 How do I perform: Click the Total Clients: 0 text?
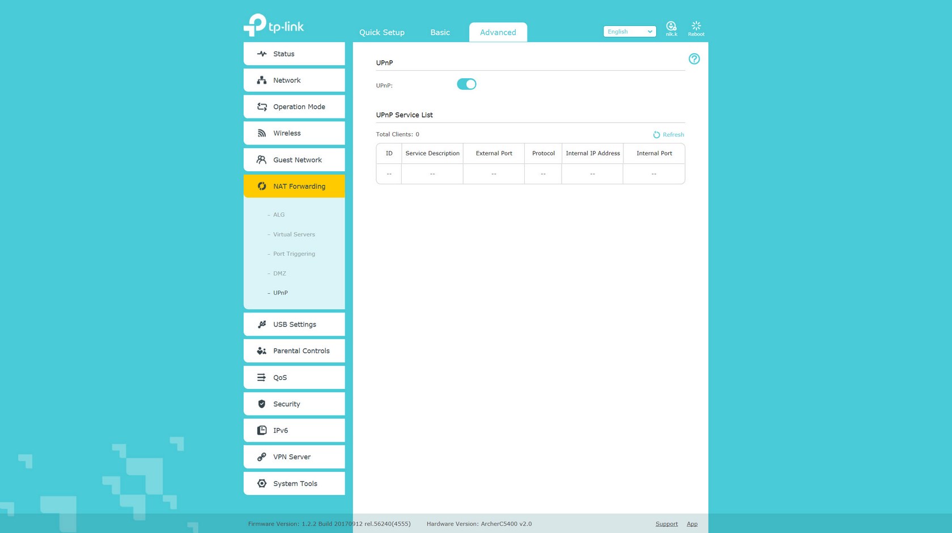pyautogui.click(x=398, y=134)
